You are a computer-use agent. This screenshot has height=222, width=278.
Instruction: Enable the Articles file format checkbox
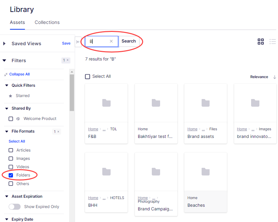[11, 150]
